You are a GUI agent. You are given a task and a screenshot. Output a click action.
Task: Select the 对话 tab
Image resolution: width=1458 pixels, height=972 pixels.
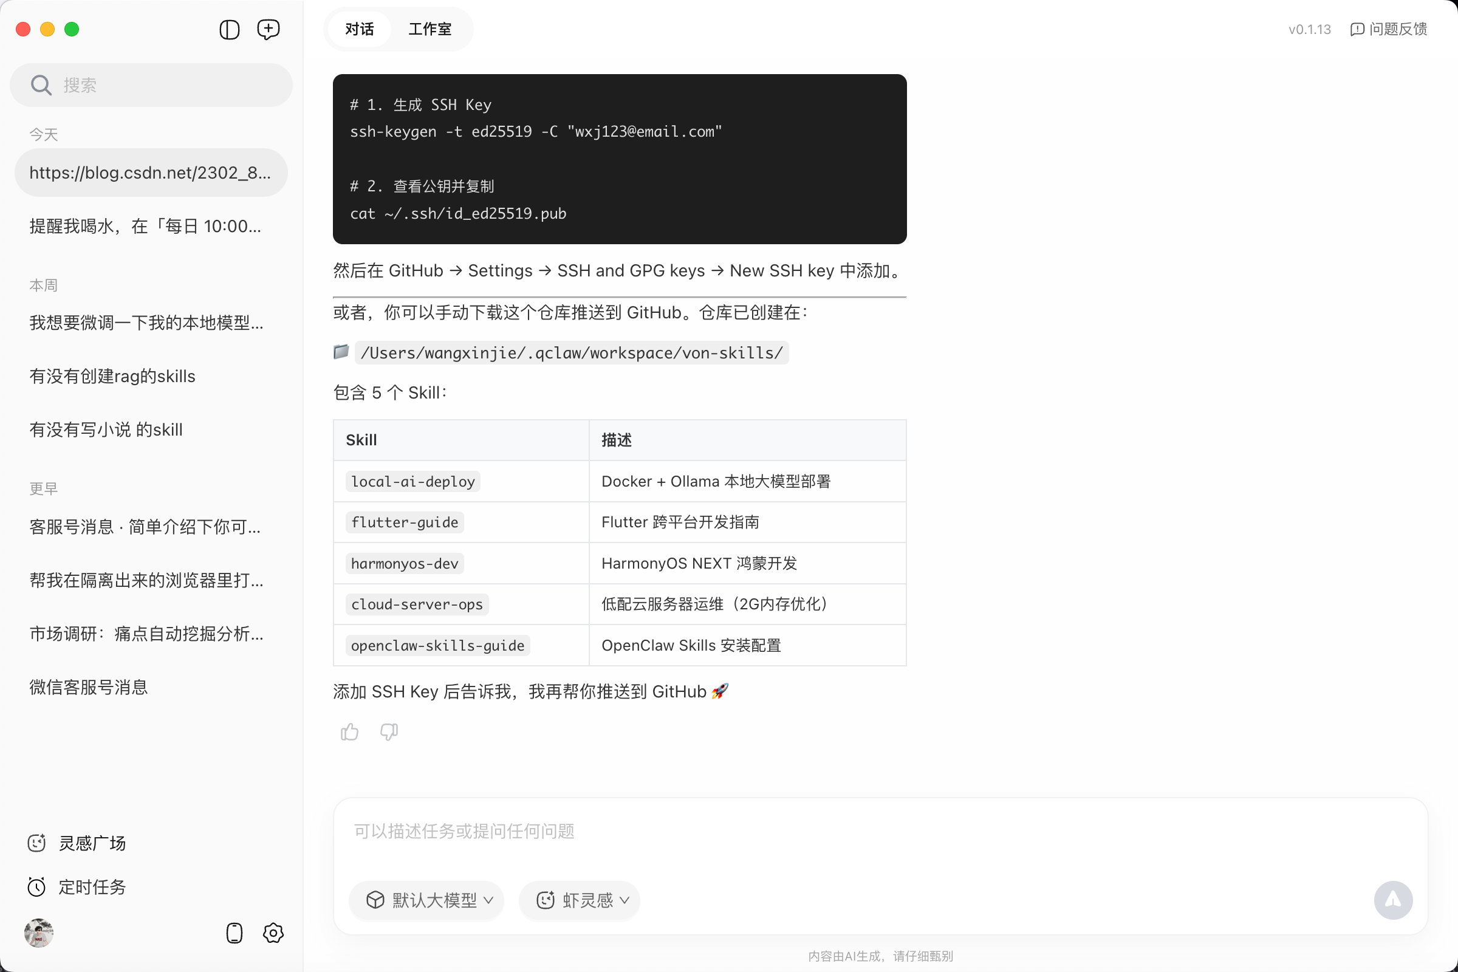pyautogui.click(x=360, y=29)
